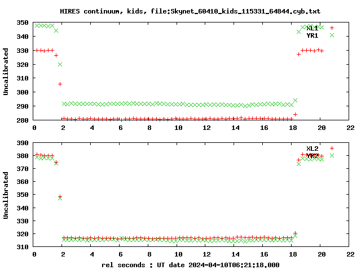Click the 310 tick label on bottom y-axis

point(23,247)
